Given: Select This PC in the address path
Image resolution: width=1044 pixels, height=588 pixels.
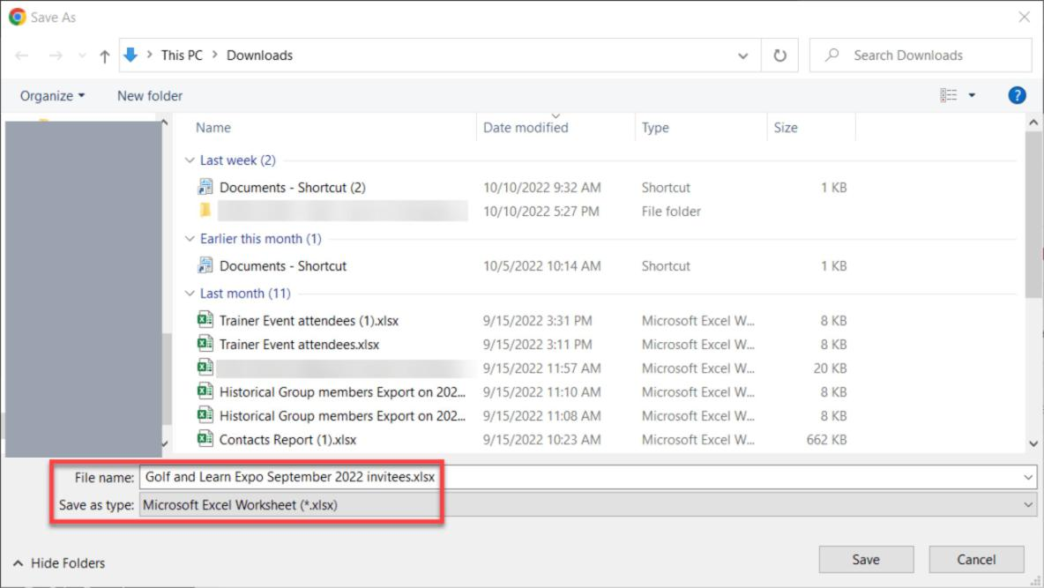Looking at the screenshot, I should point(182,56).
